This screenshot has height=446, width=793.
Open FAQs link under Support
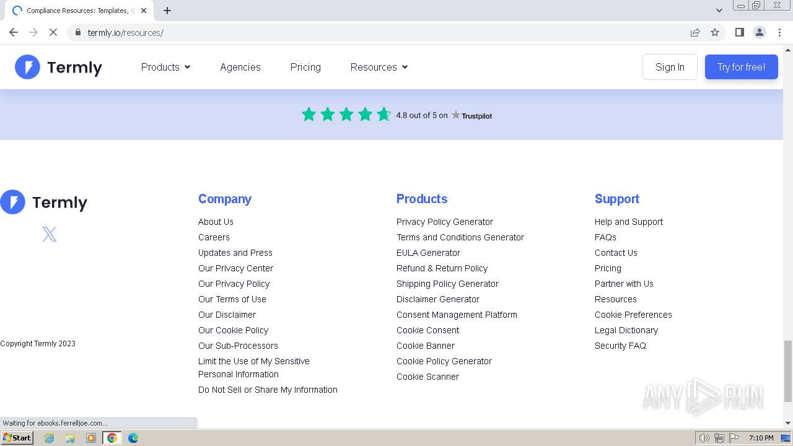(x=605, y=237)
